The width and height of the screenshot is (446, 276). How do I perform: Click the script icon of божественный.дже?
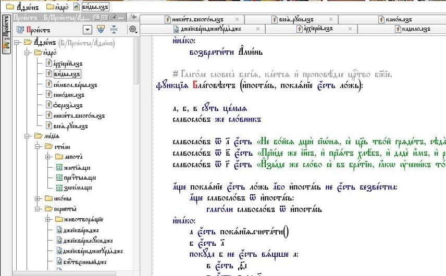click(x=59, y=261)
